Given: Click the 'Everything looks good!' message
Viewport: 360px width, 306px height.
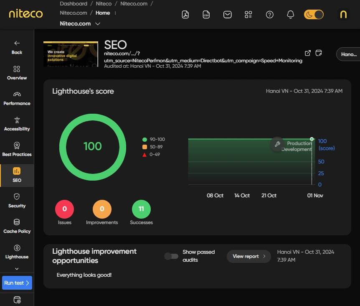Looking at the screenshot, I should point(84,275).
